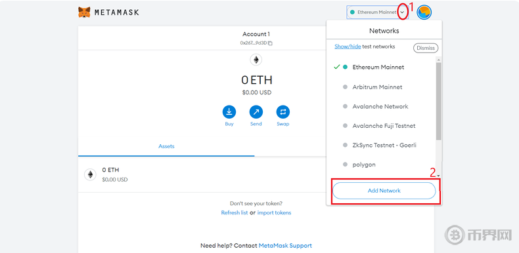
Task: Click the Add Network button
Action: pyautogui.click(x=384, y=191)
